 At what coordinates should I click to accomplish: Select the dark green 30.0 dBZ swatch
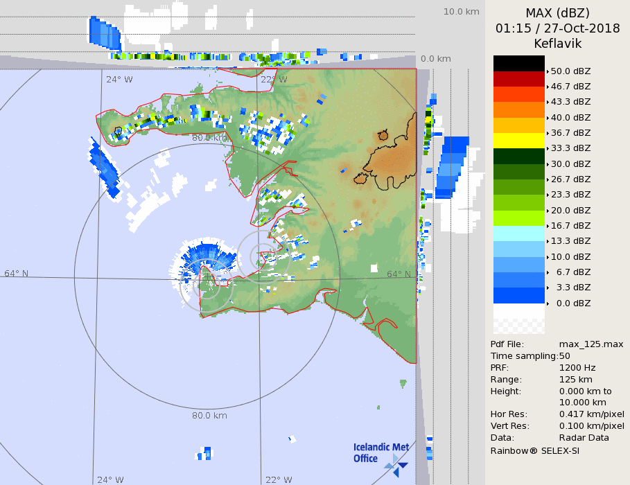tap(518, 156)
